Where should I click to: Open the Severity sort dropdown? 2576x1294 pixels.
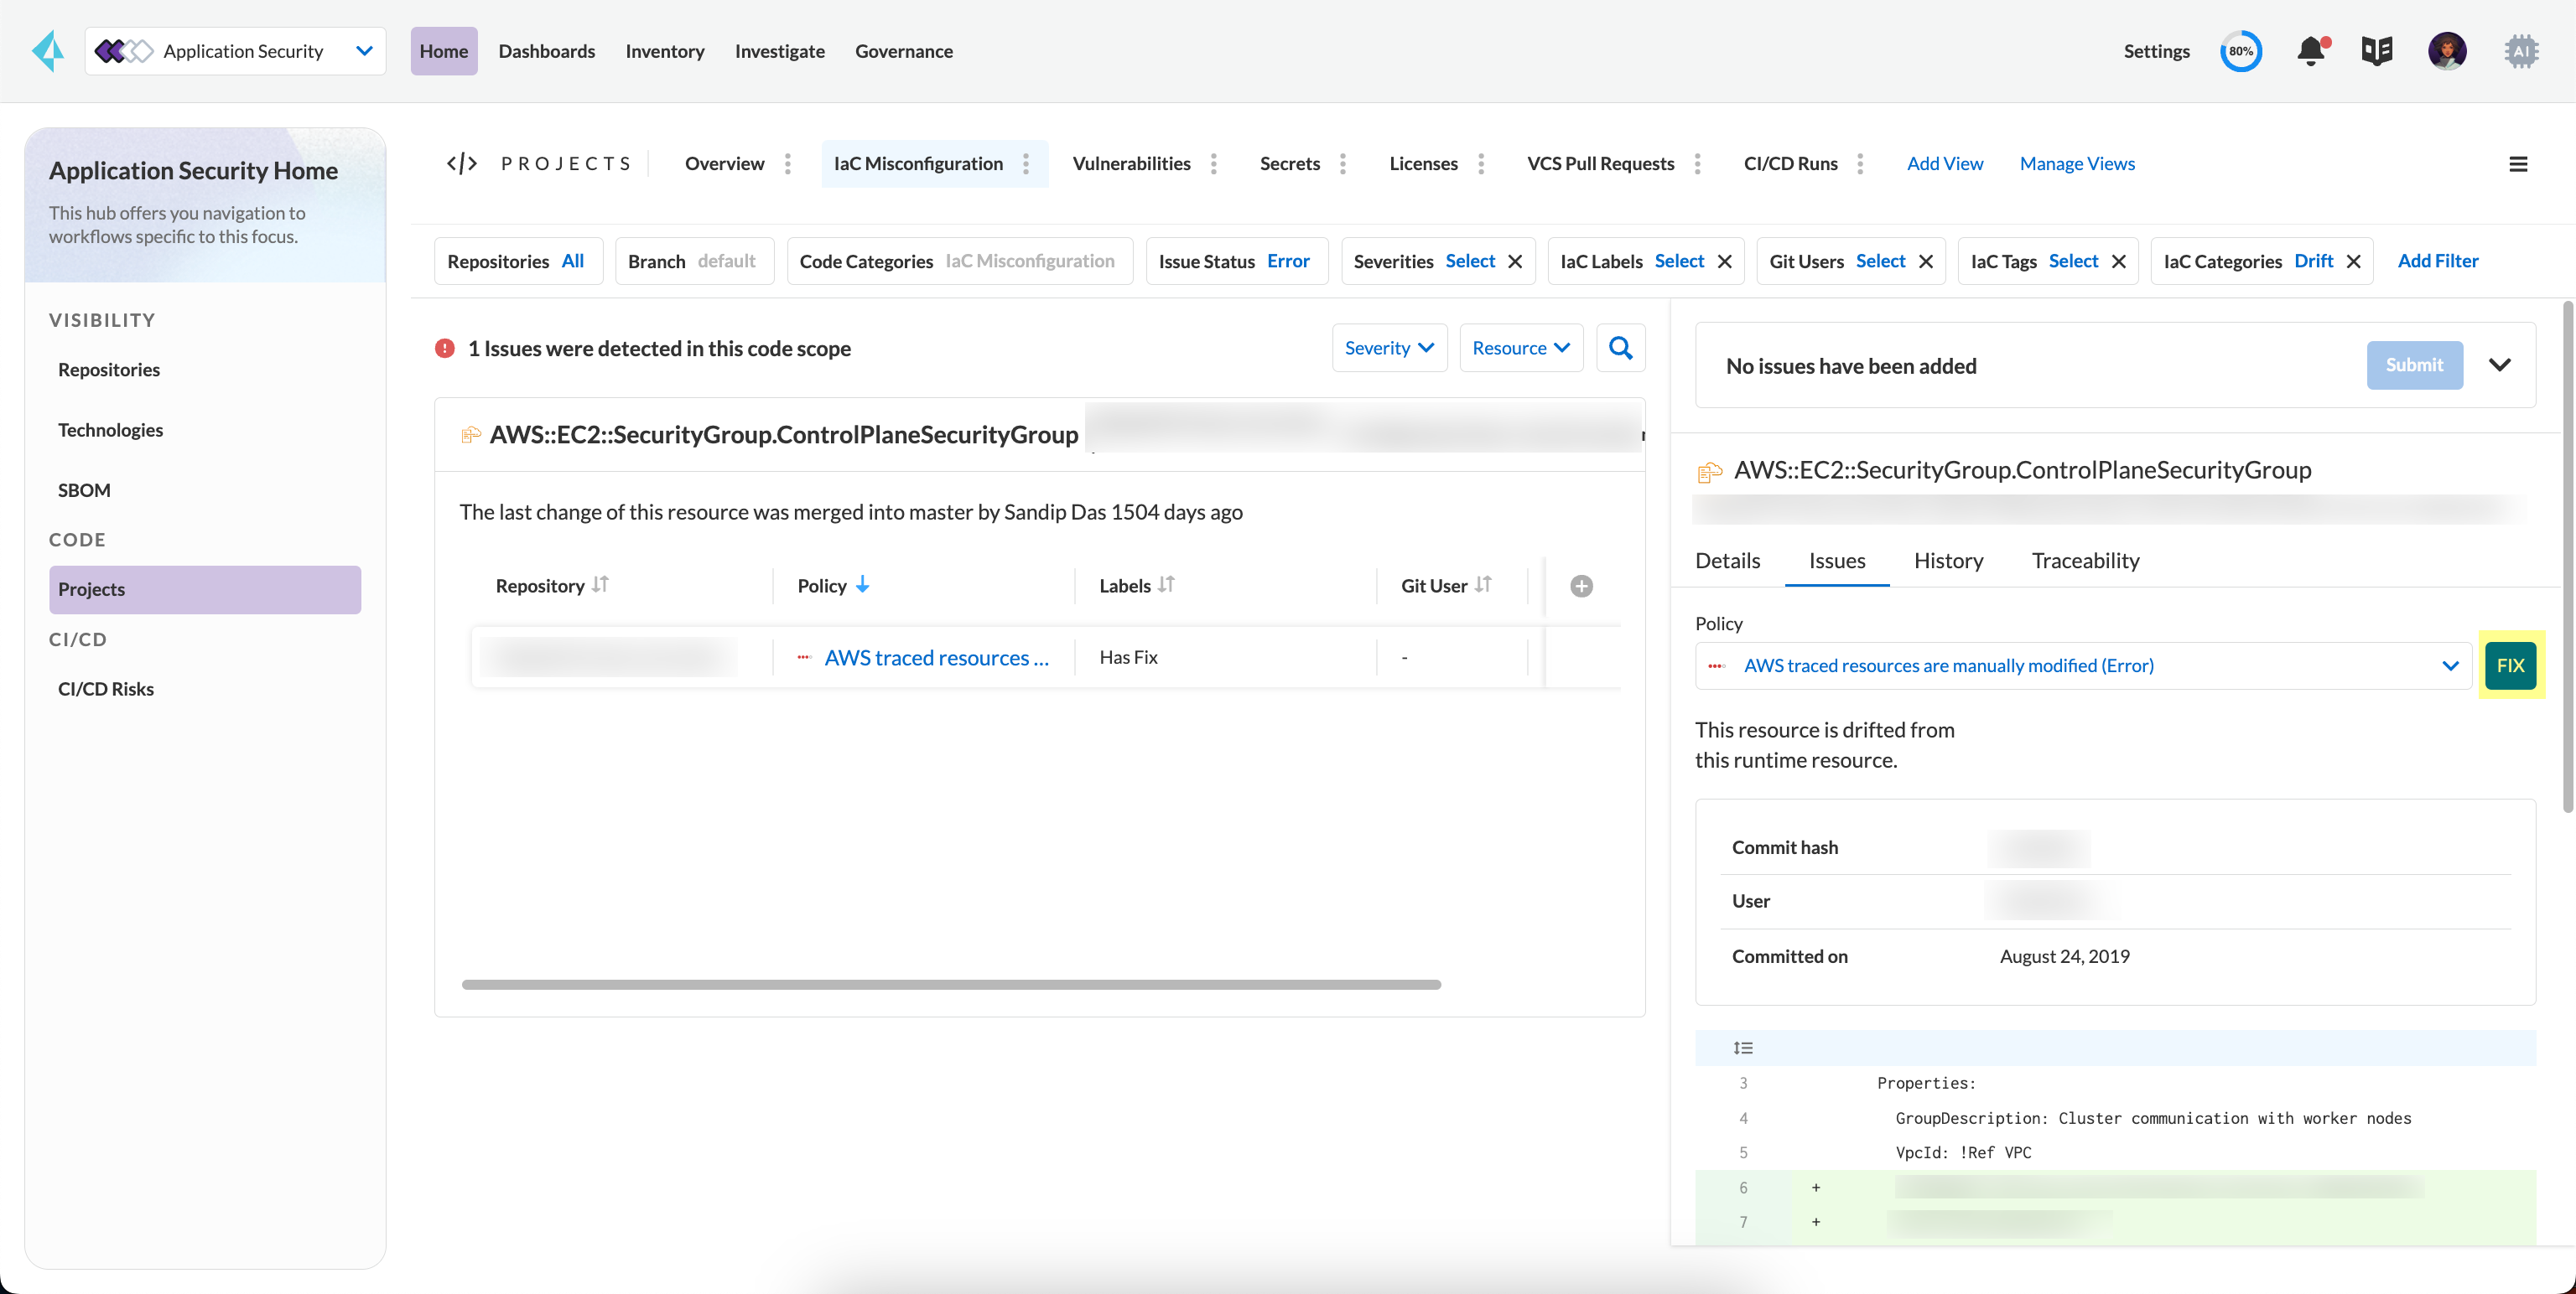[1389, 348]
